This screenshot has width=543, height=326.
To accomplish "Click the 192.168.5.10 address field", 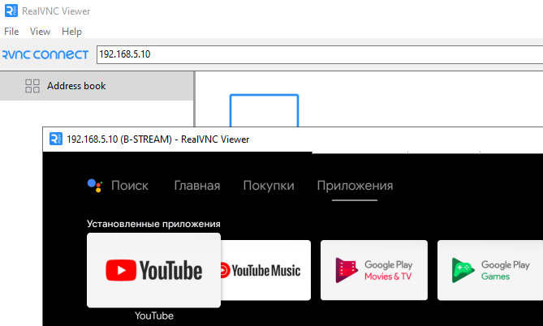I will (x=320, y=54).
